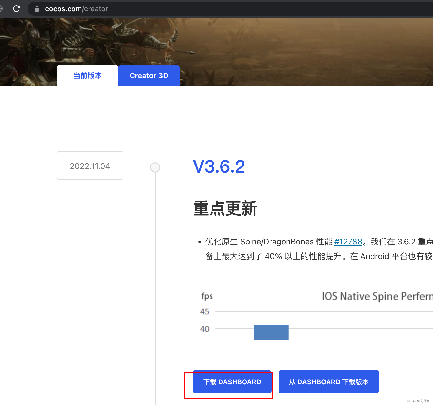The height and width of the screenshot is (405, 433).
Task: Switch to the Creator 3D tab
Action: tap(149, 75)
